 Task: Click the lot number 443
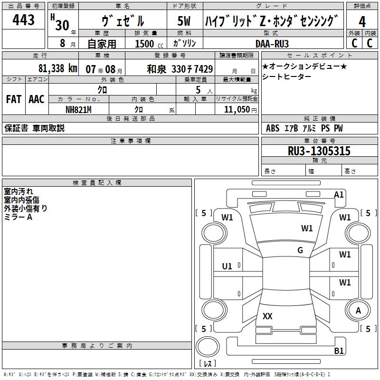coord(23,19)
